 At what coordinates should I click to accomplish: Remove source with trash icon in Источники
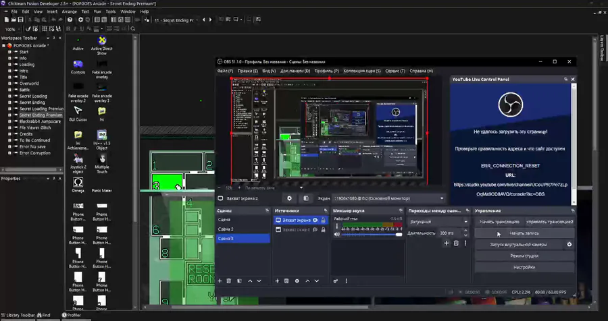click(x=286, y=281)
